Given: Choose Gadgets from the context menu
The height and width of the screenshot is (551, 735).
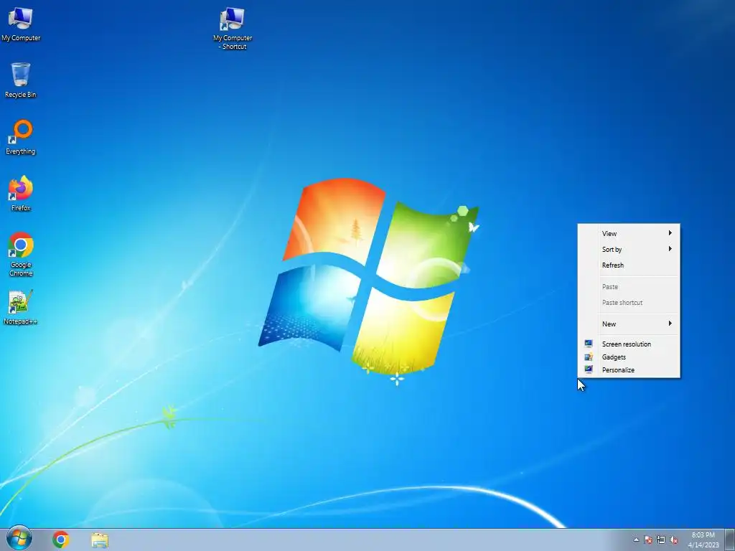Looking at the screenshot, I should (x=629, y=357).
